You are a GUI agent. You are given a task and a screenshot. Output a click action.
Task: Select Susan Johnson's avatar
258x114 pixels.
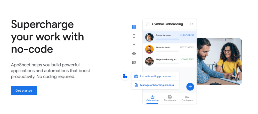click(x=149, y=37)
